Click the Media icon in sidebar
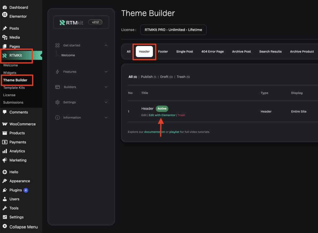Viewport: 318px width, 233px height. point(5,37)
